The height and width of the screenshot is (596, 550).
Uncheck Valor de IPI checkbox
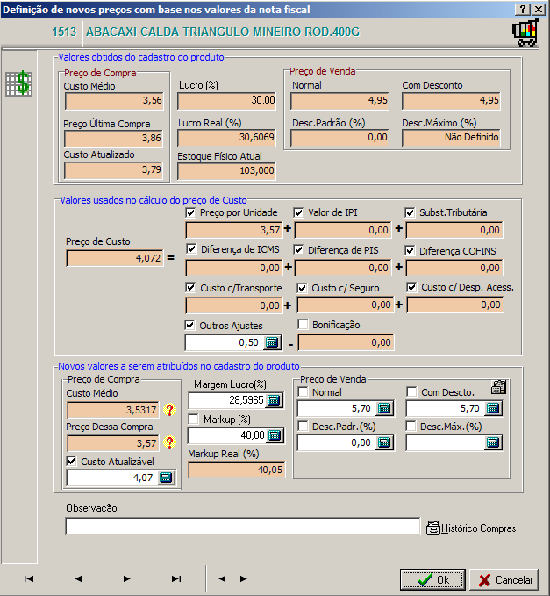pos(298,212)
